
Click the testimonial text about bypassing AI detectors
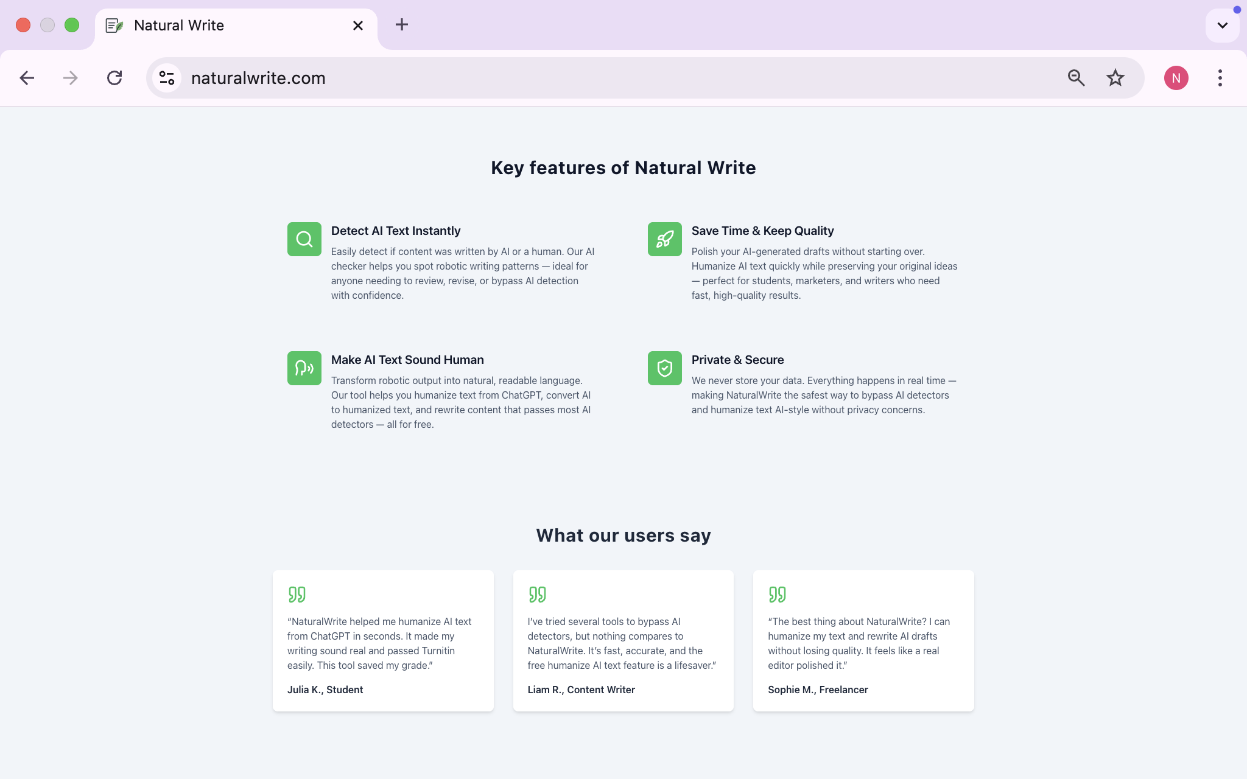pyautogui.click(x=622, y=643)
